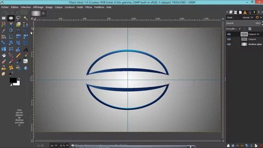Hide the Arrière-plan layer
Image resolution: width=263 pixels, height=148 pixels.
click(229, 44)
